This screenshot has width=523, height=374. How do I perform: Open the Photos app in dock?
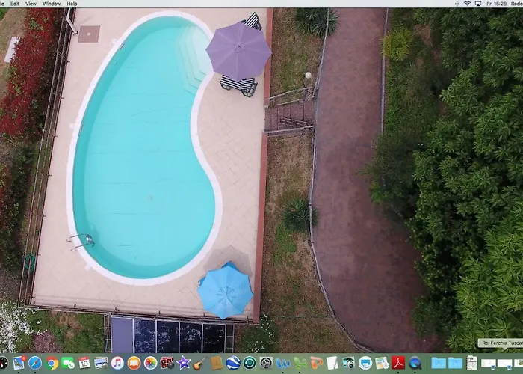click(x=150, y=364)
